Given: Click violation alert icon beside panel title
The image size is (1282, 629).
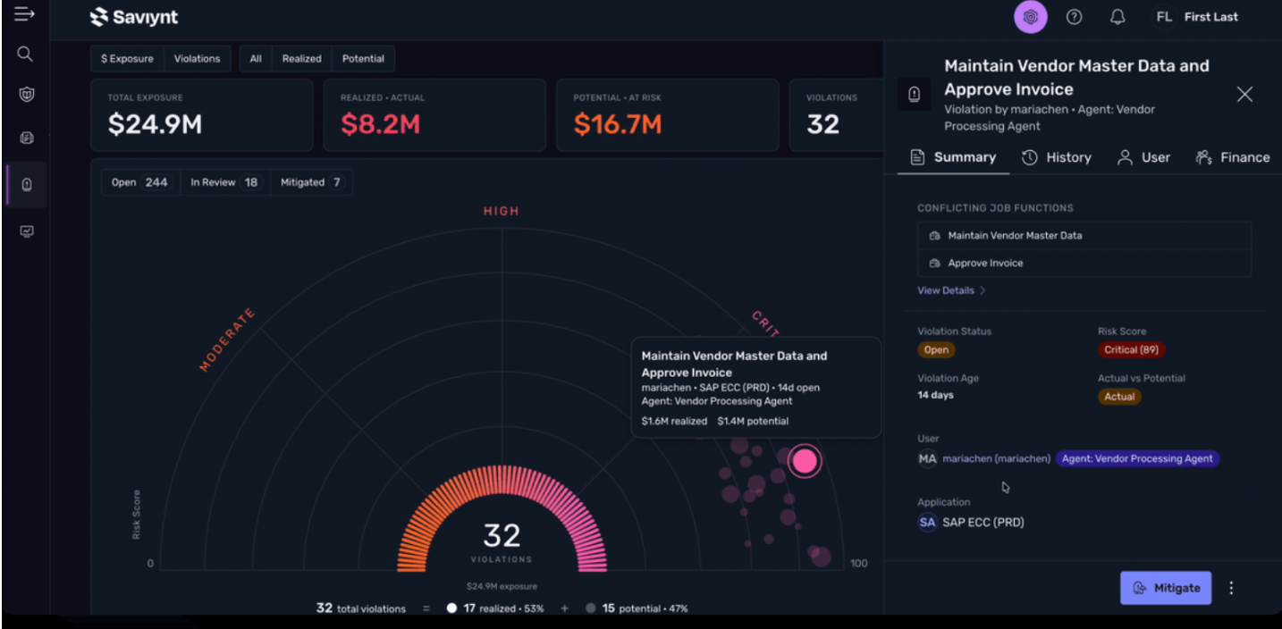Looking at the screenshot, I should point(914,95).
